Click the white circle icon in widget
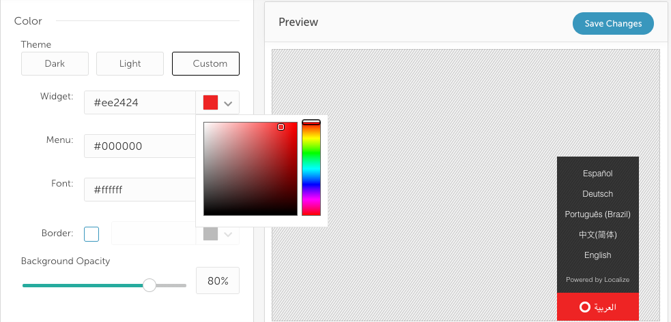 pyautogui.click(x=585, y=306)
